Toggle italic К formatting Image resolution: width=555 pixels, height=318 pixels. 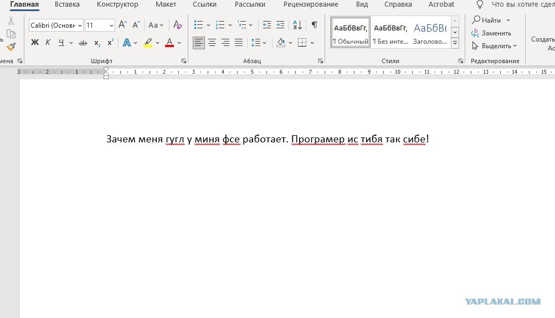coord(48,43)
